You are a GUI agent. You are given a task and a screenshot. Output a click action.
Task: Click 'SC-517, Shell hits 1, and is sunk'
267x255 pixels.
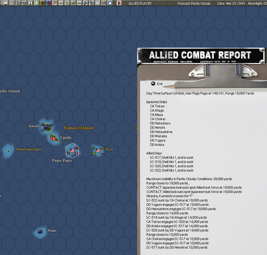172,157
